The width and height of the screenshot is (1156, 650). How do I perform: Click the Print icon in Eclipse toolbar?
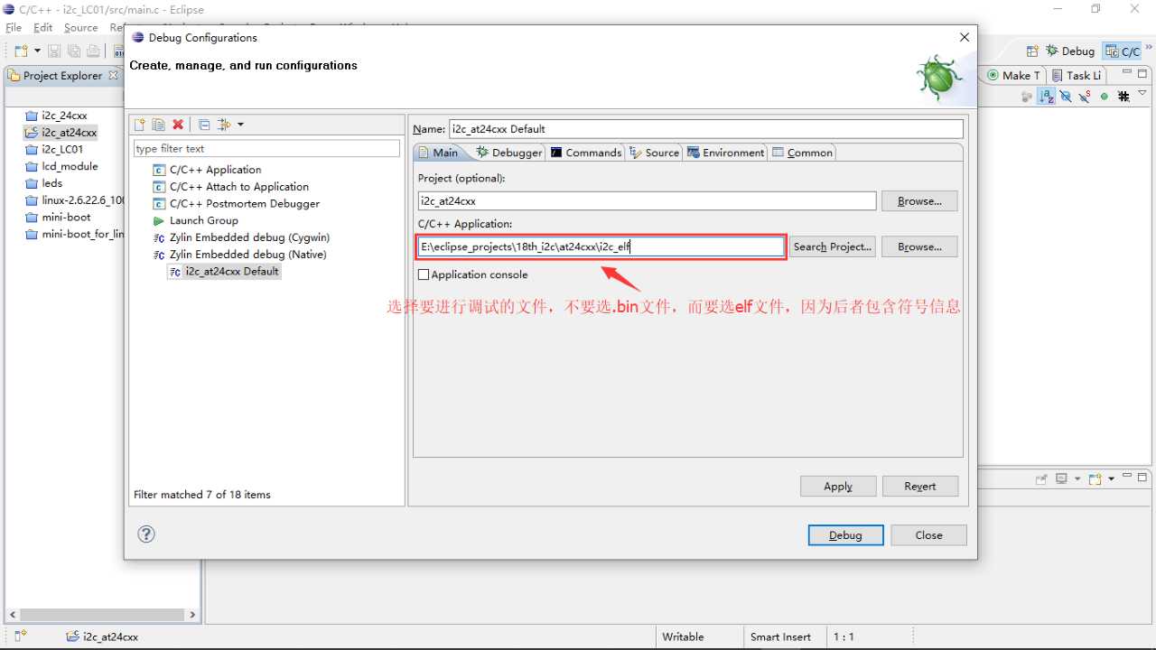tap(94, 51)
